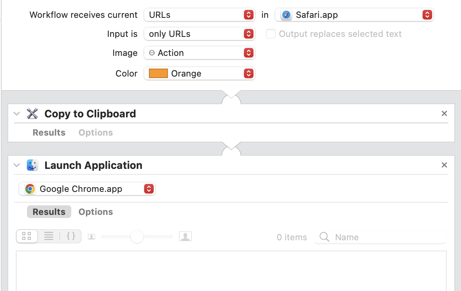Image resolution: width=461 pixels, height=291 pixels.
Task: Switch results to icon grid view
Action: tap(27, 236)
